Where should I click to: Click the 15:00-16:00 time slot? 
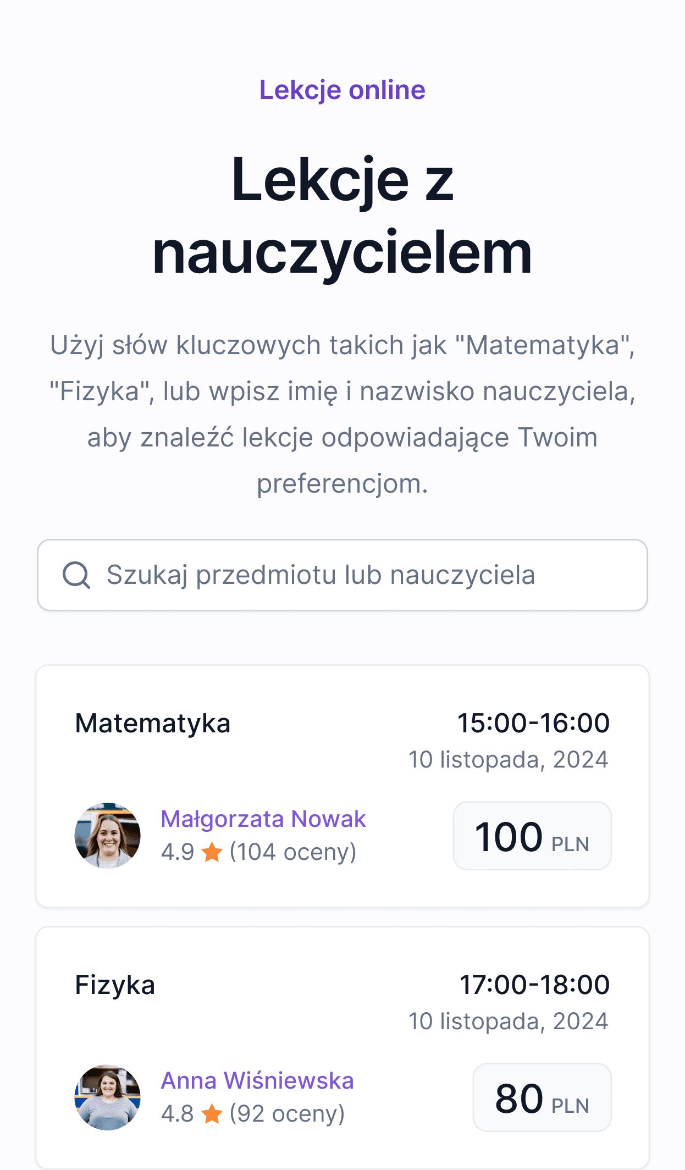[x=533, y=723]
